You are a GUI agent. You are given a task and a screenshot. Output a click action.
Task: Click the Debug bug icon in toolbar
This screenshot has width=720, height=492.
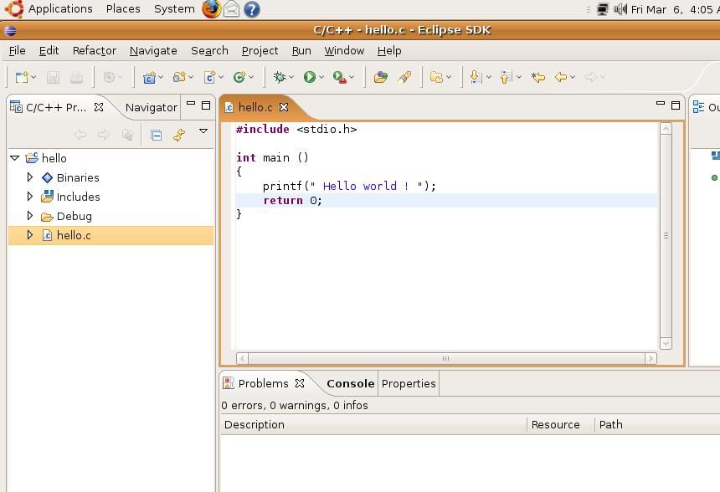point(280,77)
